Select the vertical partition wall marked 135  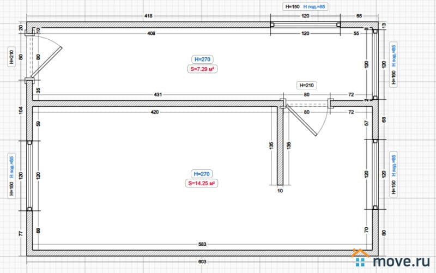click(x=280, y=145)
